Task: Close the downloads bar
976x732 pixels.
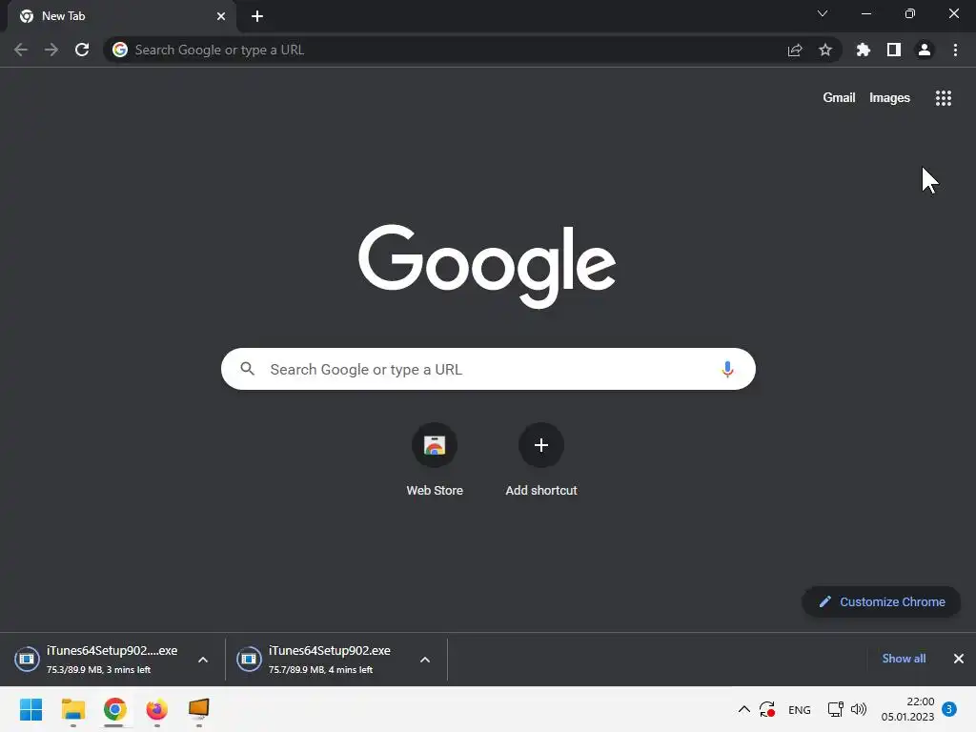Action: pos(959,659)
